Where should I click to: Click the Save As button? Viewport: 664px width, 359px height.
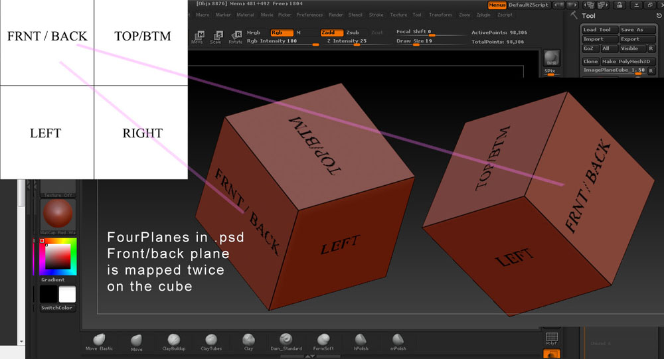[637, 30]
